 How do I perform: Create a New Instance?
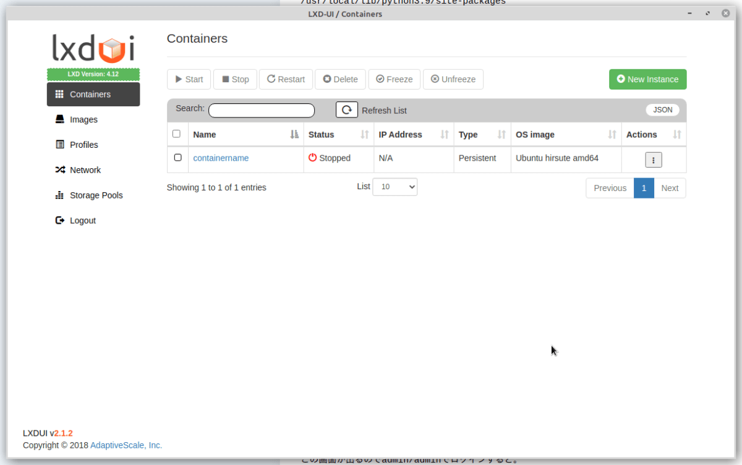click(x=647, y=79)
